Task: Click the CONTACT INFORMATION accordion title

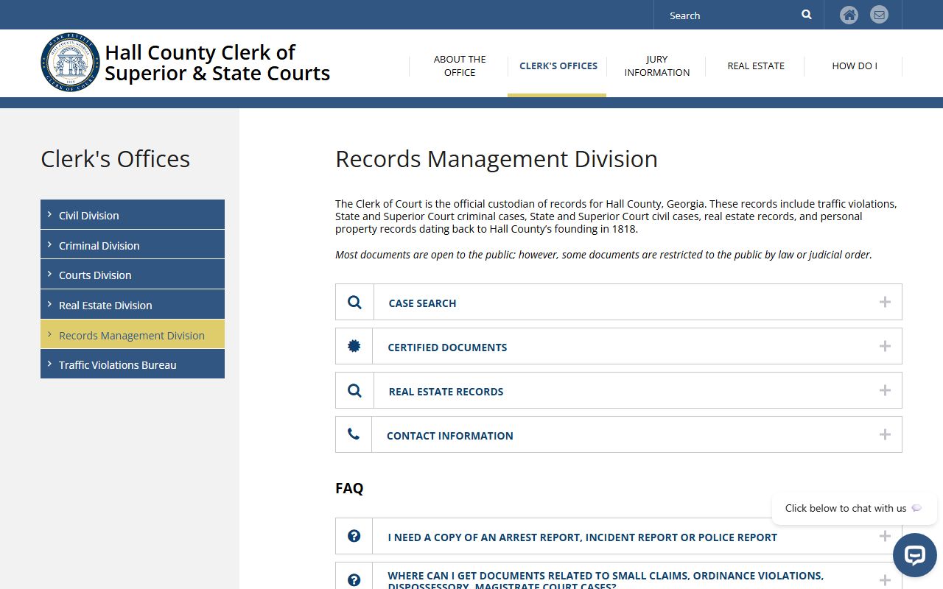Action: [449, 435]
